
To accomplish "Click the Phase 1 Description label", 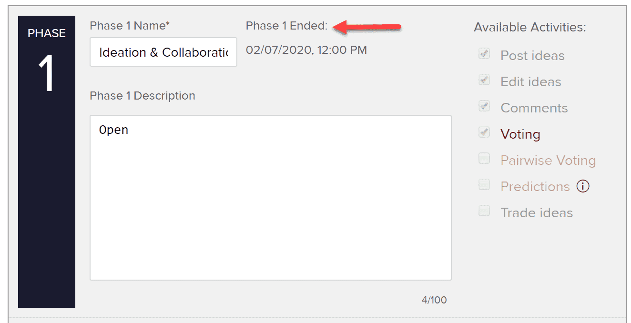I will click(x=142, y=96).
